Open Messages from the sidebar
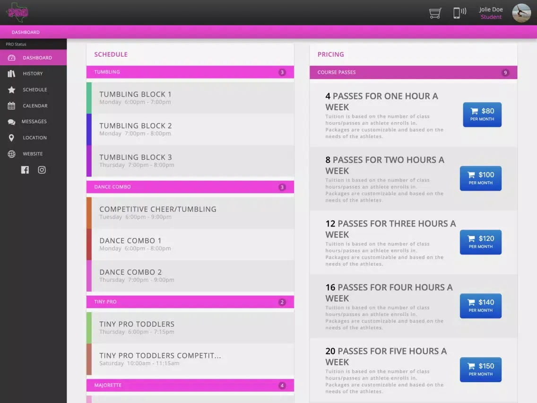The image size is (537, 403). click(x=33, y=122)
